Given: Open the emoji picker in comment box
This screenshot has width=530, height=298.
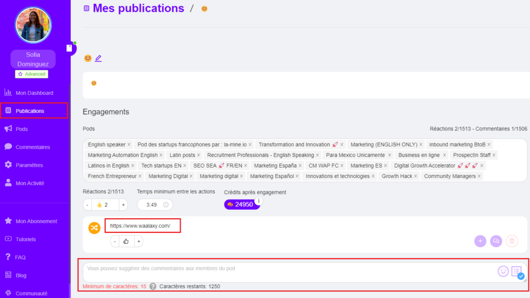Looking at the screenshot, I should 503,271.
